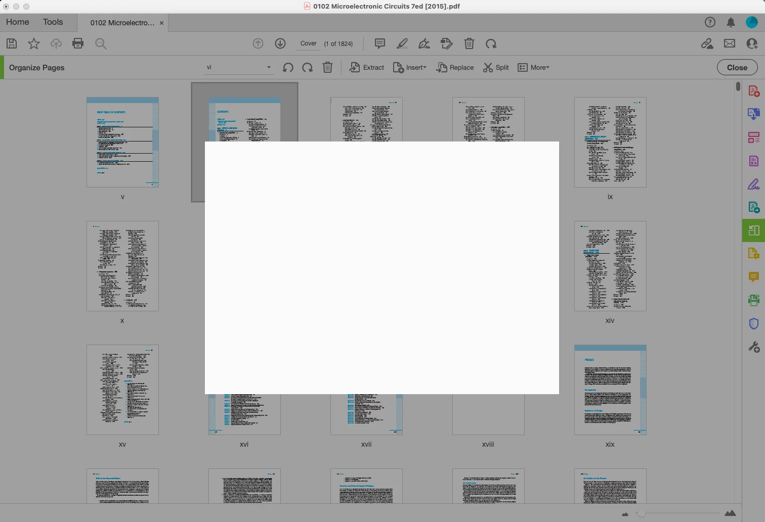
Task: Switch to the Home tab
Action: 18,22
